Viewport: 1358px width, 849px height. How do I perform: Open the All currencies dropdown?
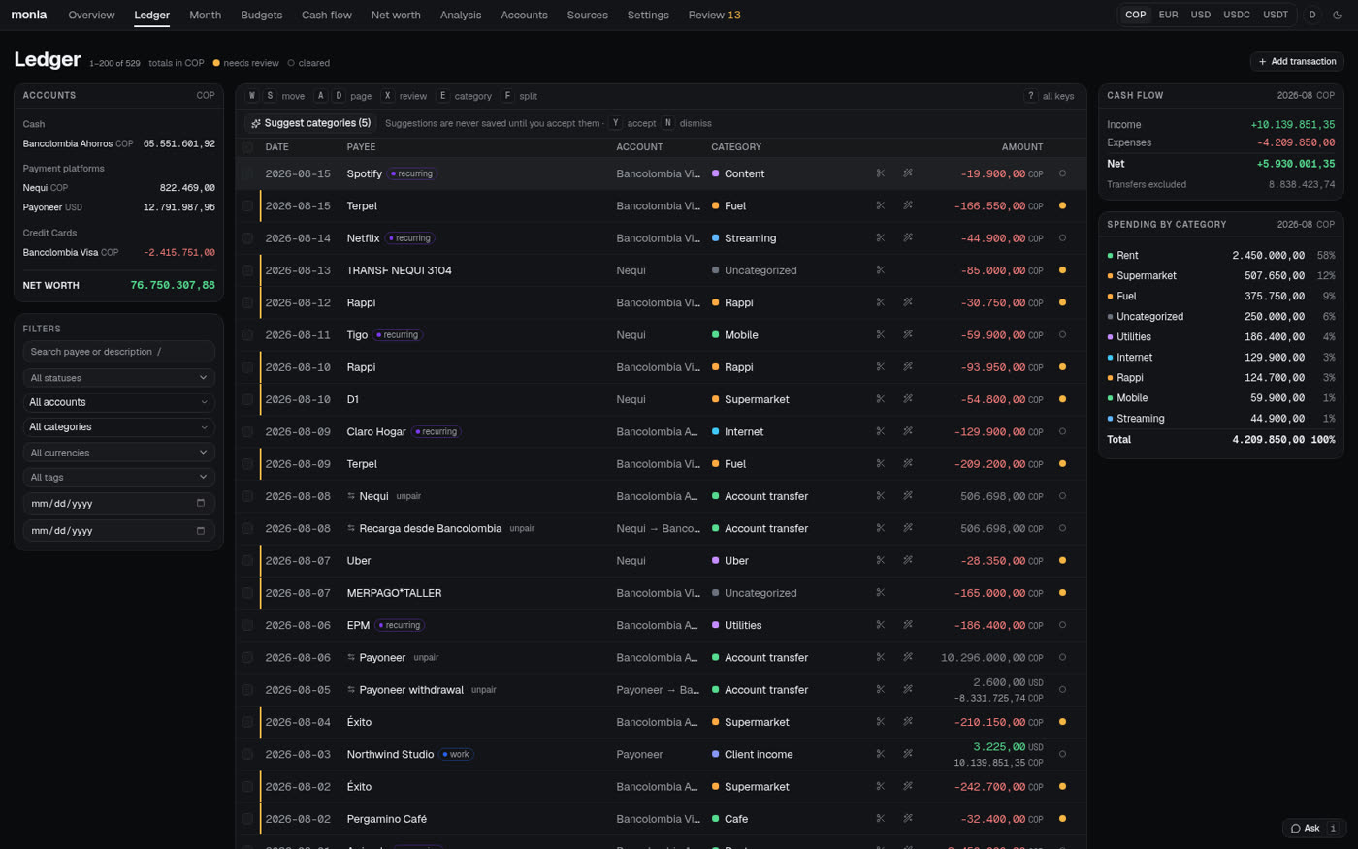(x=118, y=453)
